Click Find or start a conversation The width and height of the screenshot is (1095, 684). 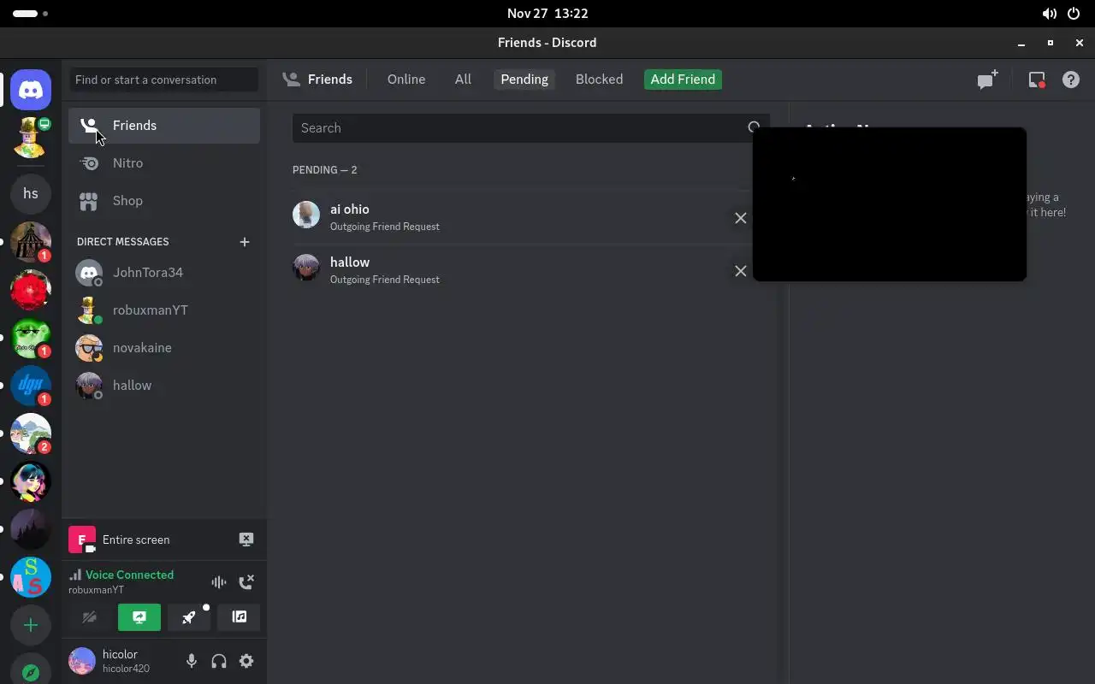pyautogui.click(x=164, y=80)
